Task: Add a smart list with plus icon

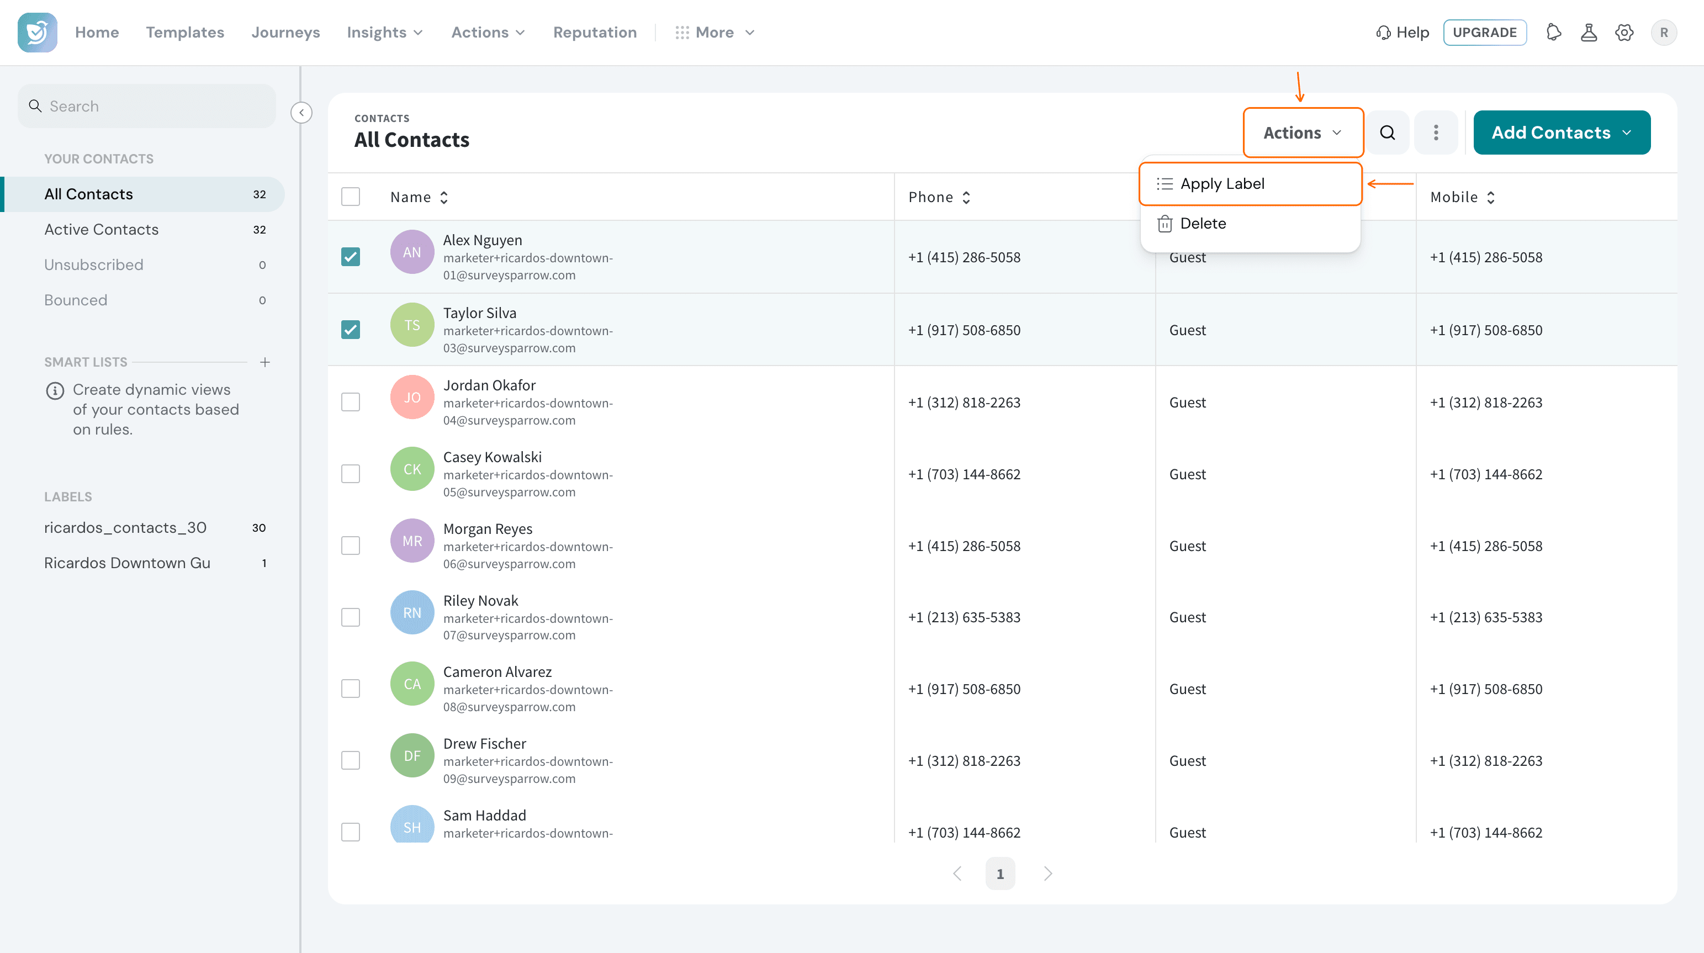Action: click(265, 362)
